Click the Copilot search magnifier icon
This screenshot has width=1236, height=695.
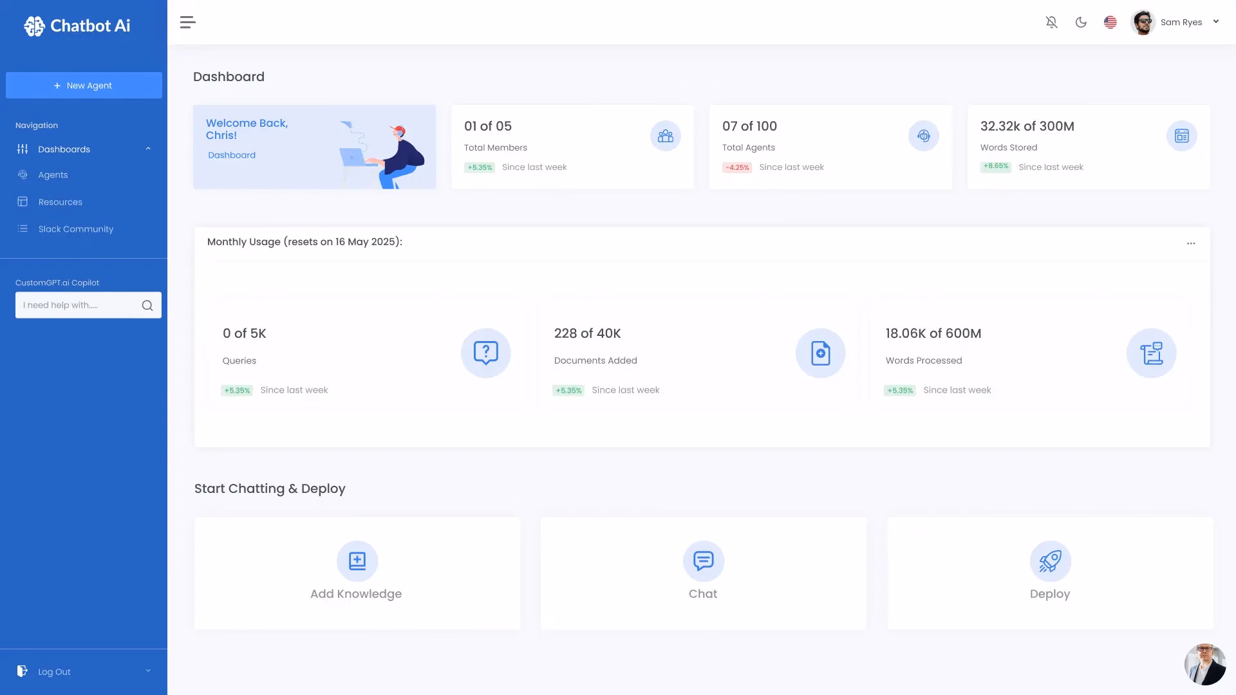click(x=147, y=306)
